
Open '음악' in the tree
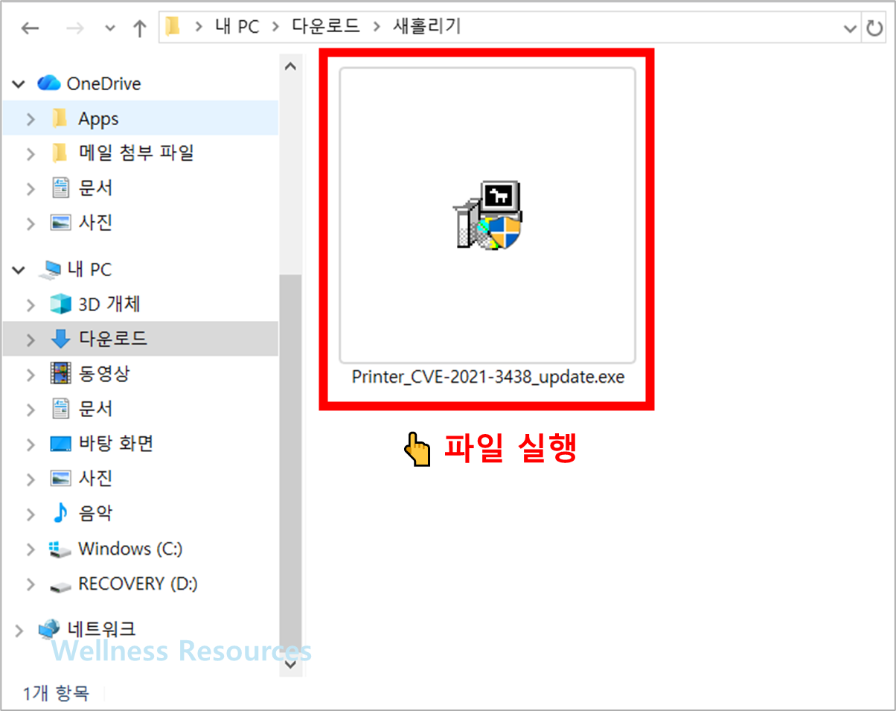pos(95,512)
